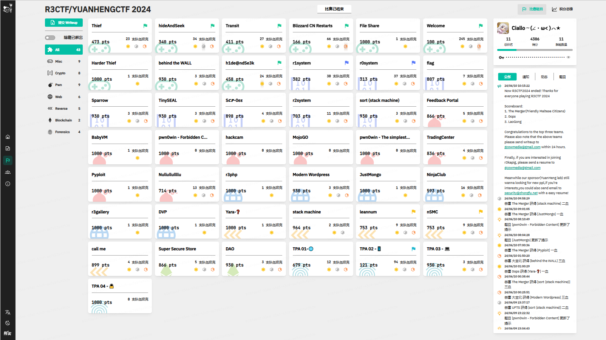
Task: Reveal the team token with eye icon
Action: pos(568,57)
